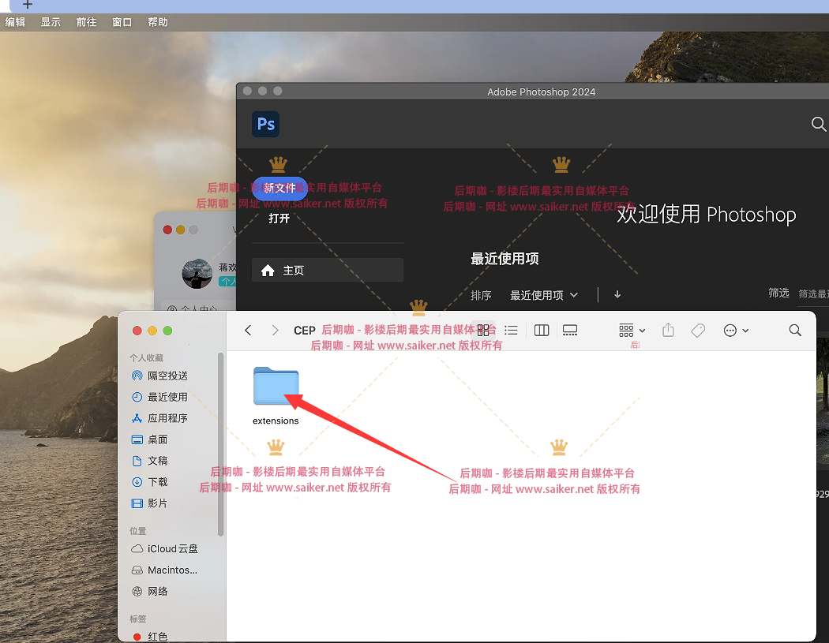The image size is (829, 643).
Task: Click the 筛选 filter field in Photoshop
Action: pyautogui.click(x=812, y=293)
